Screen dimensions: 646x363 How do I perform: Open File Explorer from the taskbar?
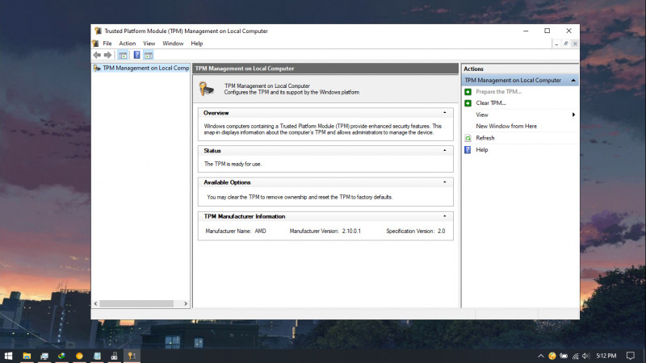click(x=27, y=356)
